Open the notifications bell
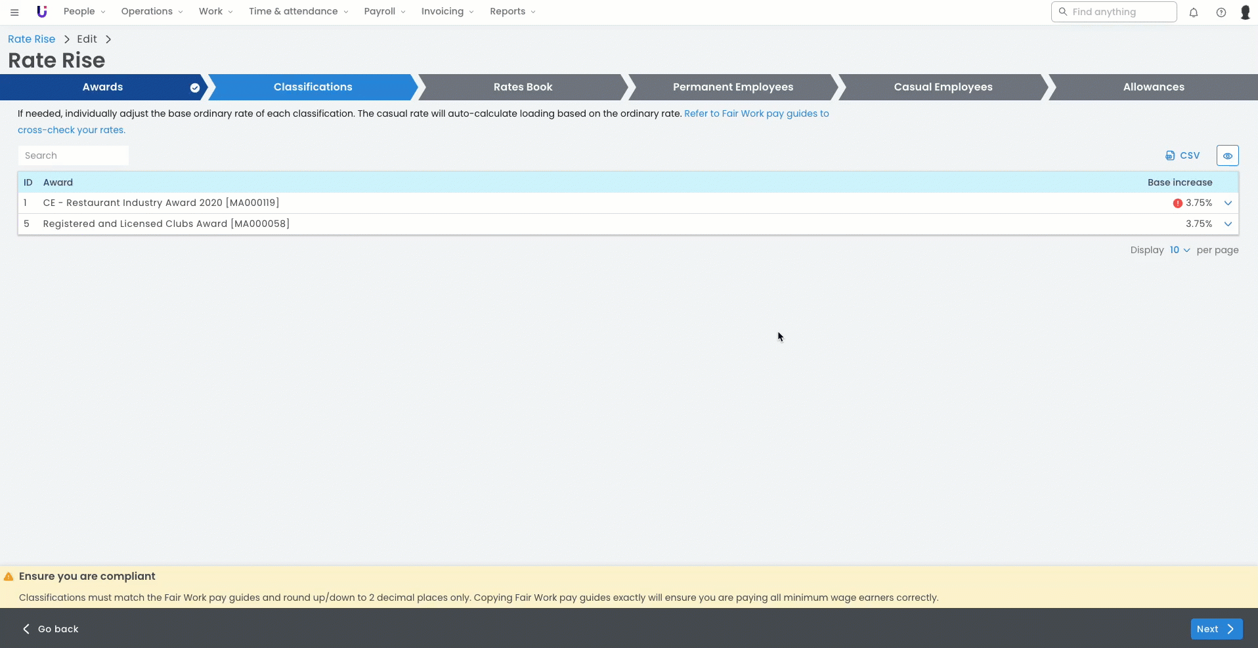The width and height of the screenshot is (1258, 648). [1194, 12]
